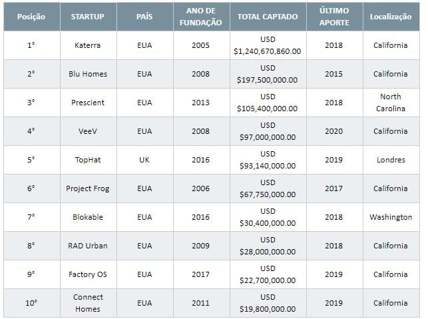Viewport: 428px width, 319px height.
Task: Select the USD $1,240,670,860.00 amount cell
Action: 268,45
